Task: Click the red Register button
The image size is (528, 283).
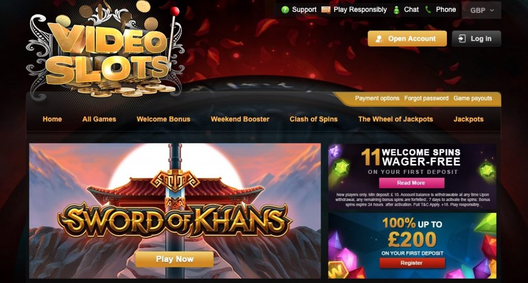Action: coord(412,263)
